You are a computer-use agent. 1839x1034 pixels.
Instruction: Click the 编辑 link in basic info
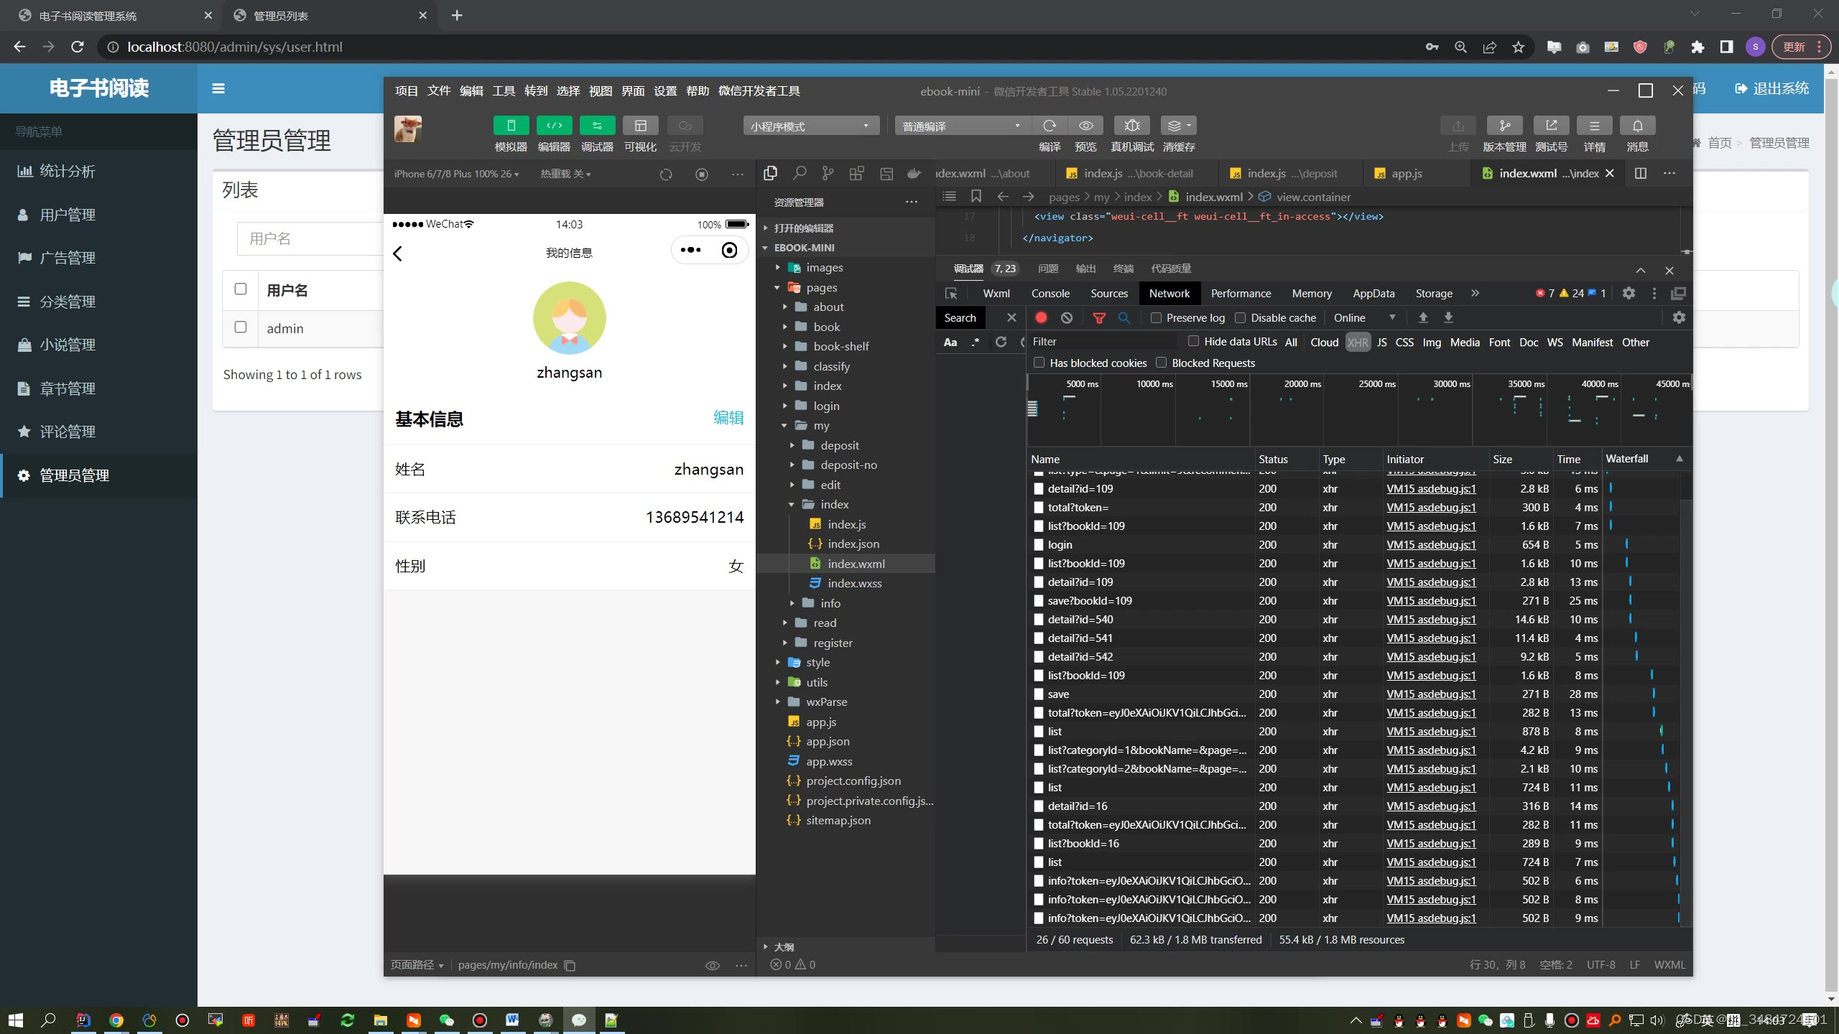pyautogui.click(x=728, y=418)
